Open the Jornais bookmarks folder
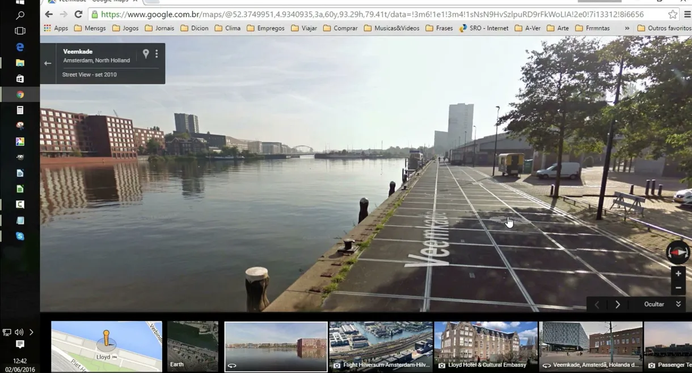Viewport: 692px width, 373px height. coord(159,28)
